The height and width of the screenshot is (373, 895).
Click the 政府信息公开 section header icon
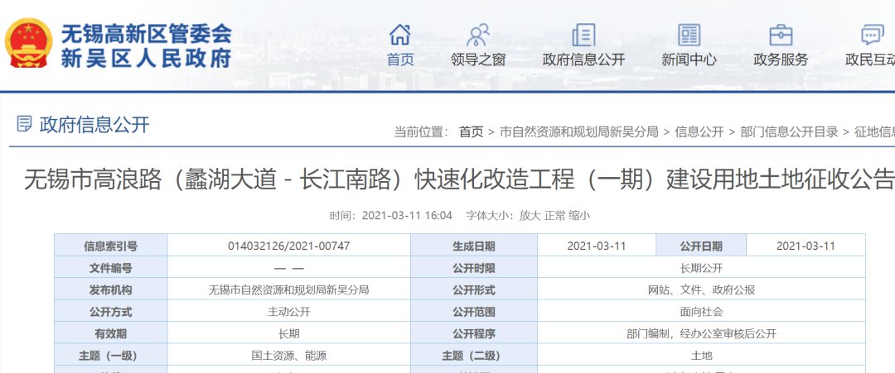click(25, 125)
